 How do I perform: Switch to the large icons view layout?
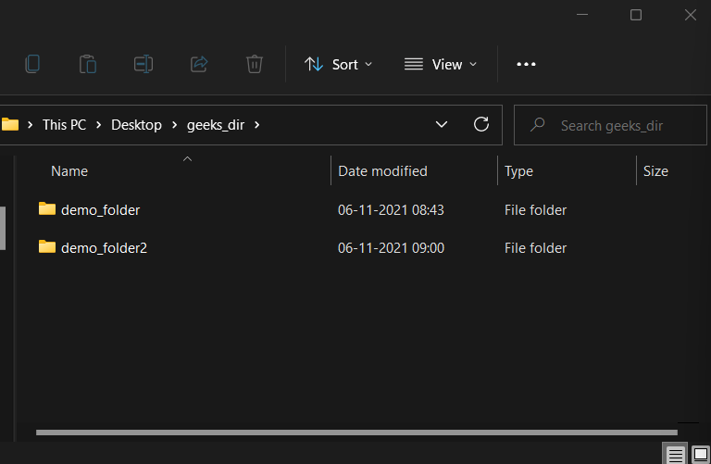tap(701, 454)
